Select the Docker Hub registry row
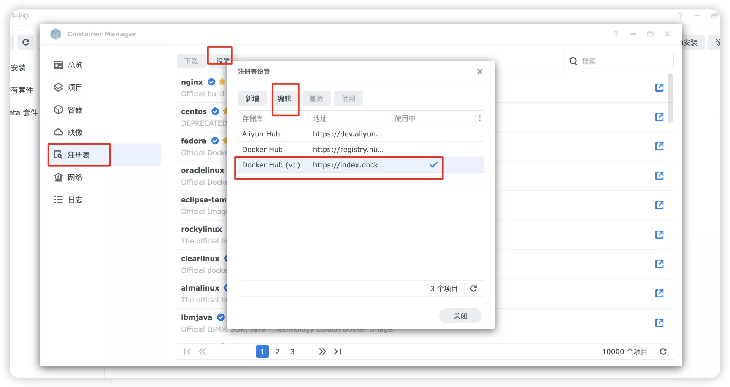This screenshot has height=387, width=730. pos(361,149)
